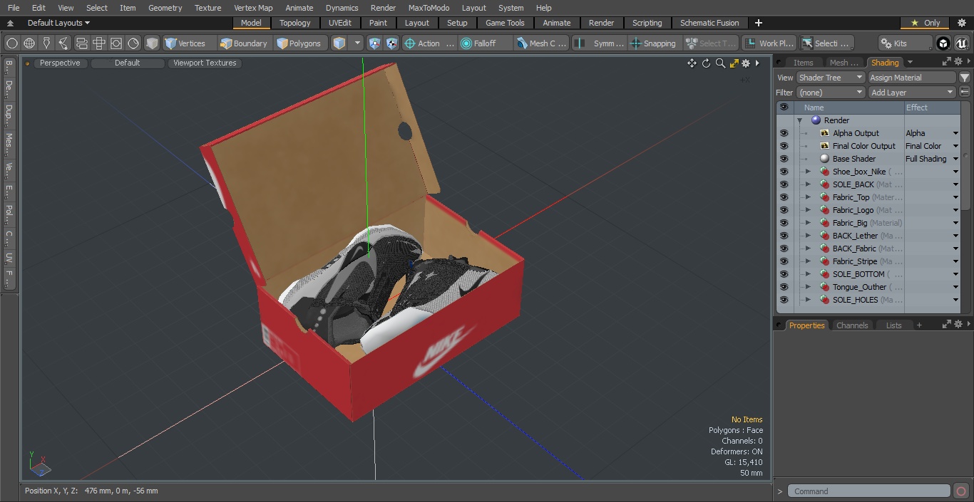Click the Snapping button

653,43
